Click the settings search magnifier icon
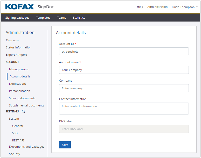 pos(24,112)
